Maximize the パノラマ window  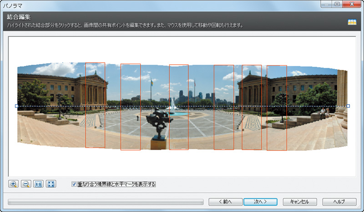point(337,4)
